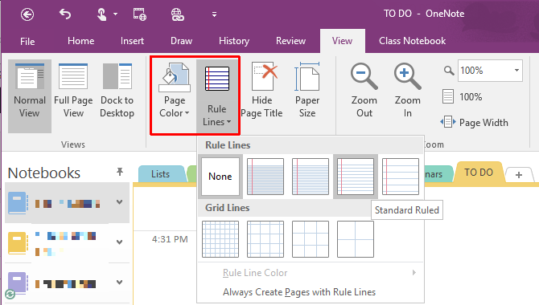The width and height of the screenshot is (539, 305).
Task: Open the purple notebook icon
Action: click(17, 283)
